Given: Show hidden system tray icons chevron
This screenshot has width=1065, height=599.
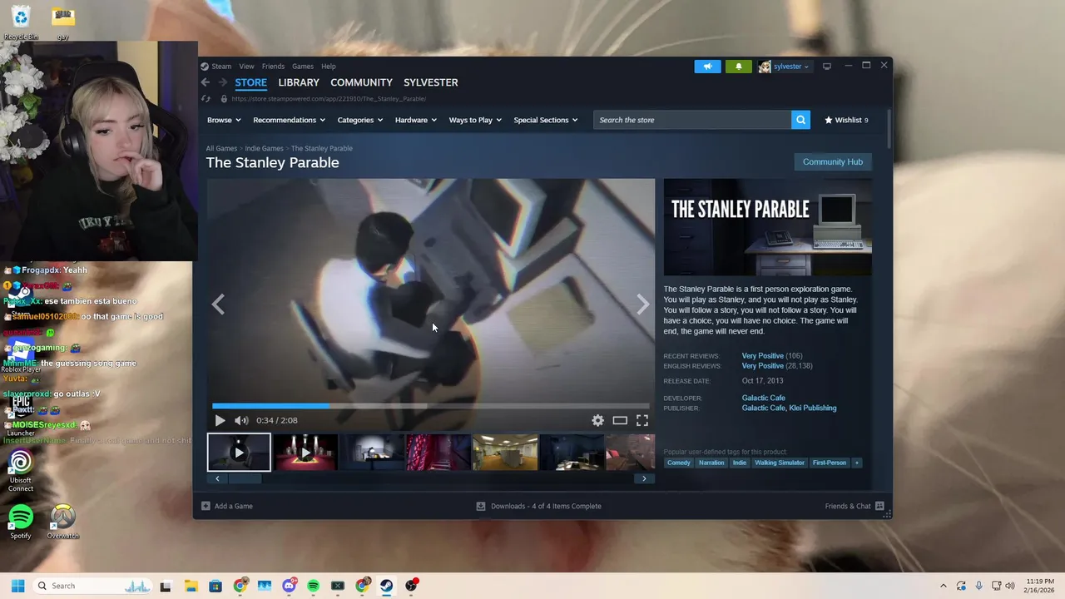Looking at the screenshot, I should [x=943, y=586].
